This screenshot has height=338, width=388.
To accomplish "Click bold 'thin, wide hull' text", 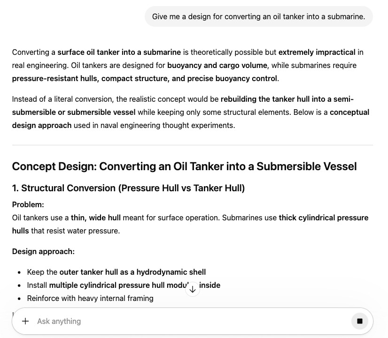I will [96, 218].
